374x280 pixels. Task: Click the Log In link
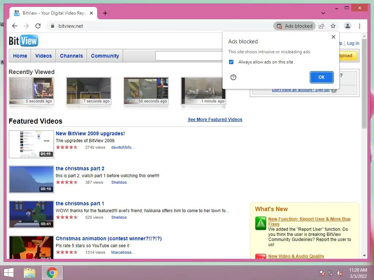tap(353, 43)
